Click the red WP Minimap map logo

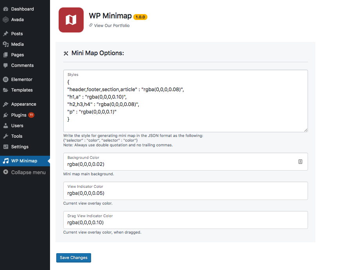pos(71,20)
